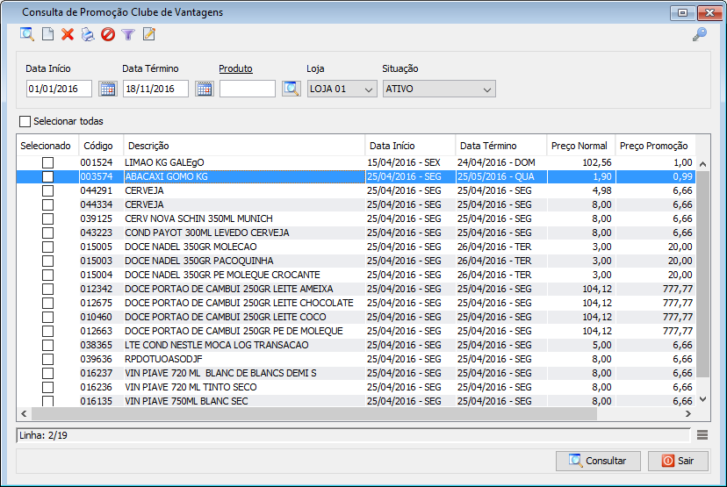Click the magnifier search icon in toolbar

(27, 34)
